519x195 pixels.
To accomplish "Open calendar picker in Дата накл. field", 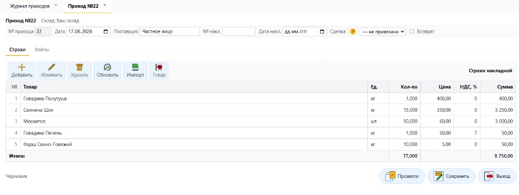I will coord(322,32).
